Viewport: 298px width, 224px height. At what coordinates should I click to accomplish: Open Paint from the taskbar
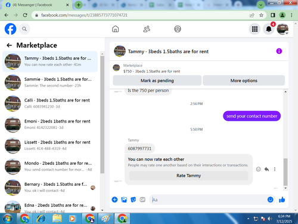point(106,219)
